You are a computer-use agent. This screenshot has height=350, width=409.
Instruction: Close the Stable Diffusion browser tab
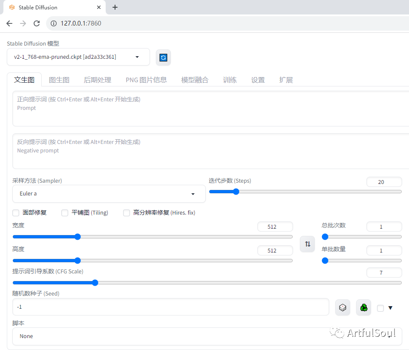(99, 7)
